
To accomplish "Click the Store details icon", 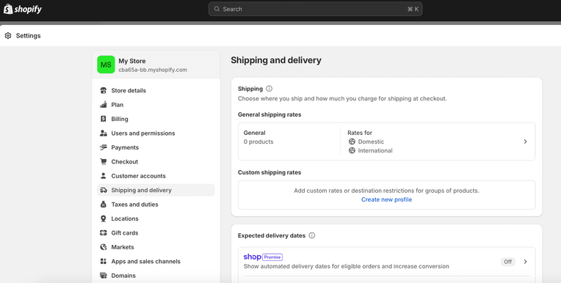I will (x=104, y=90).
